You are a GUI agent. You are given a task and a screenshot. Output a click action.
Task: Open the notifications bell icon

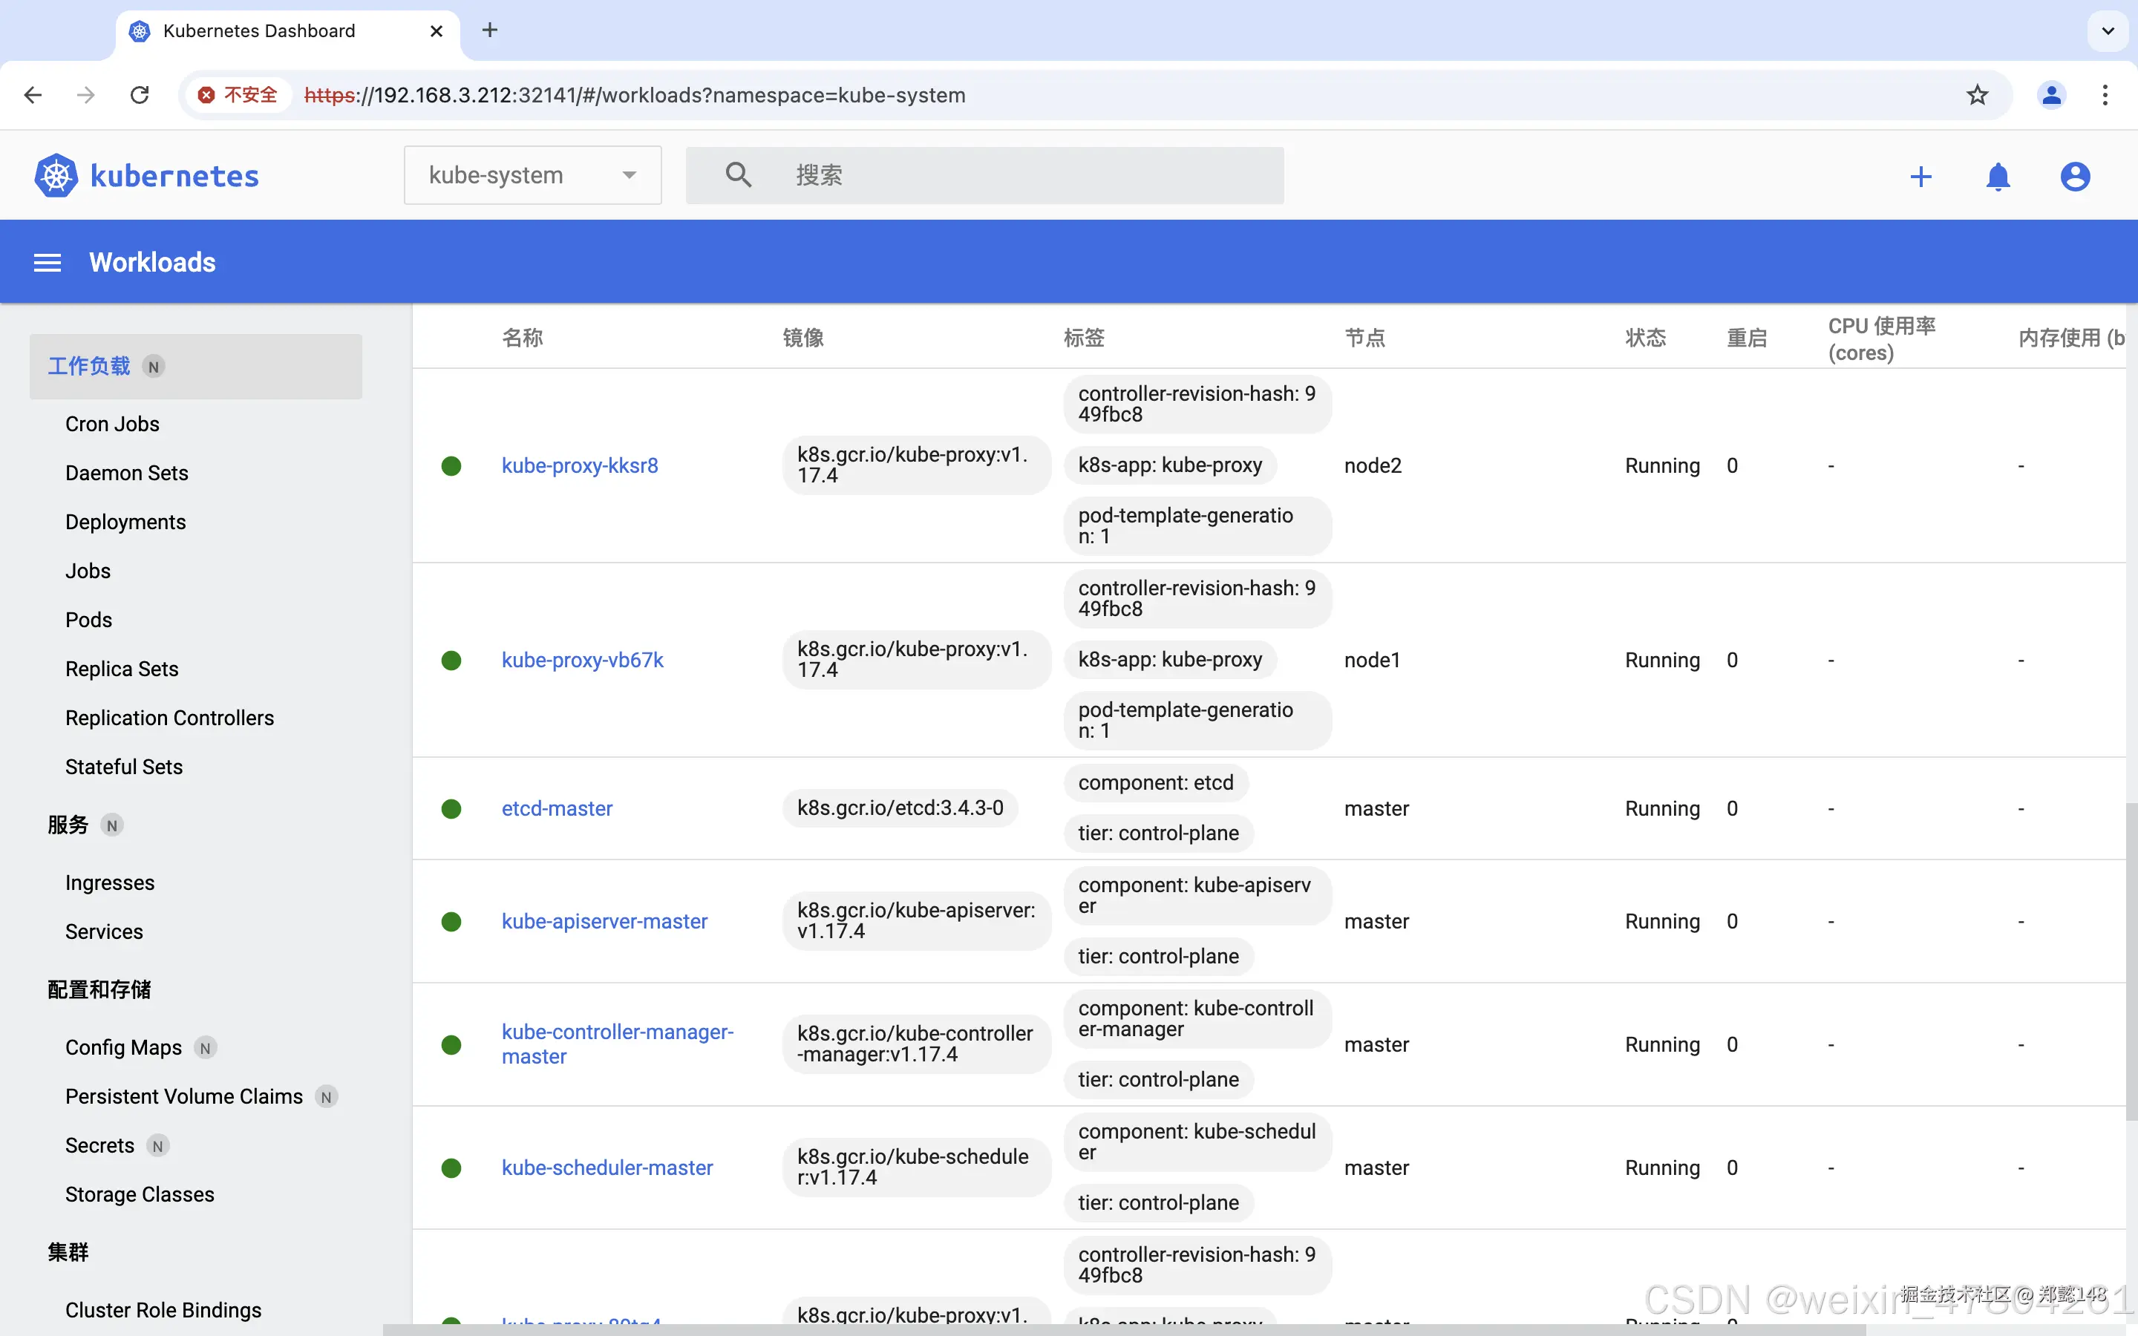(x=1998, y=177)
